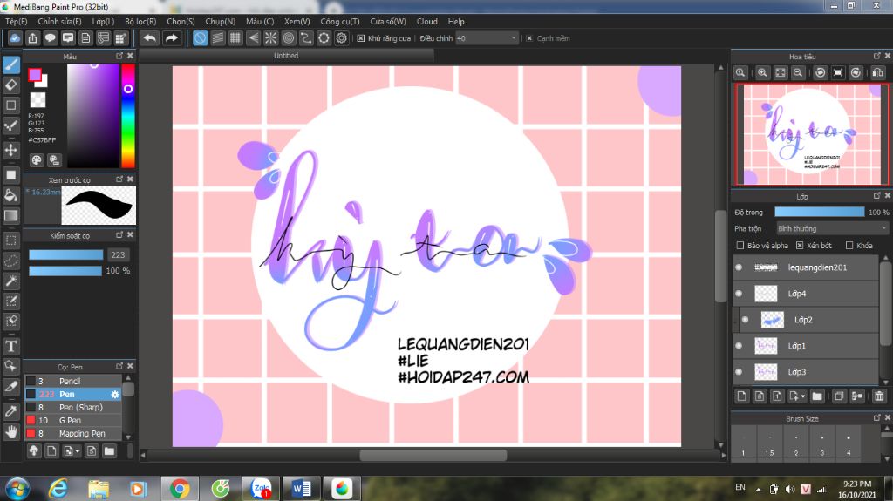
Task: Enable Bảo vệ alpha checkbox
Action: (x=740, y=246)
